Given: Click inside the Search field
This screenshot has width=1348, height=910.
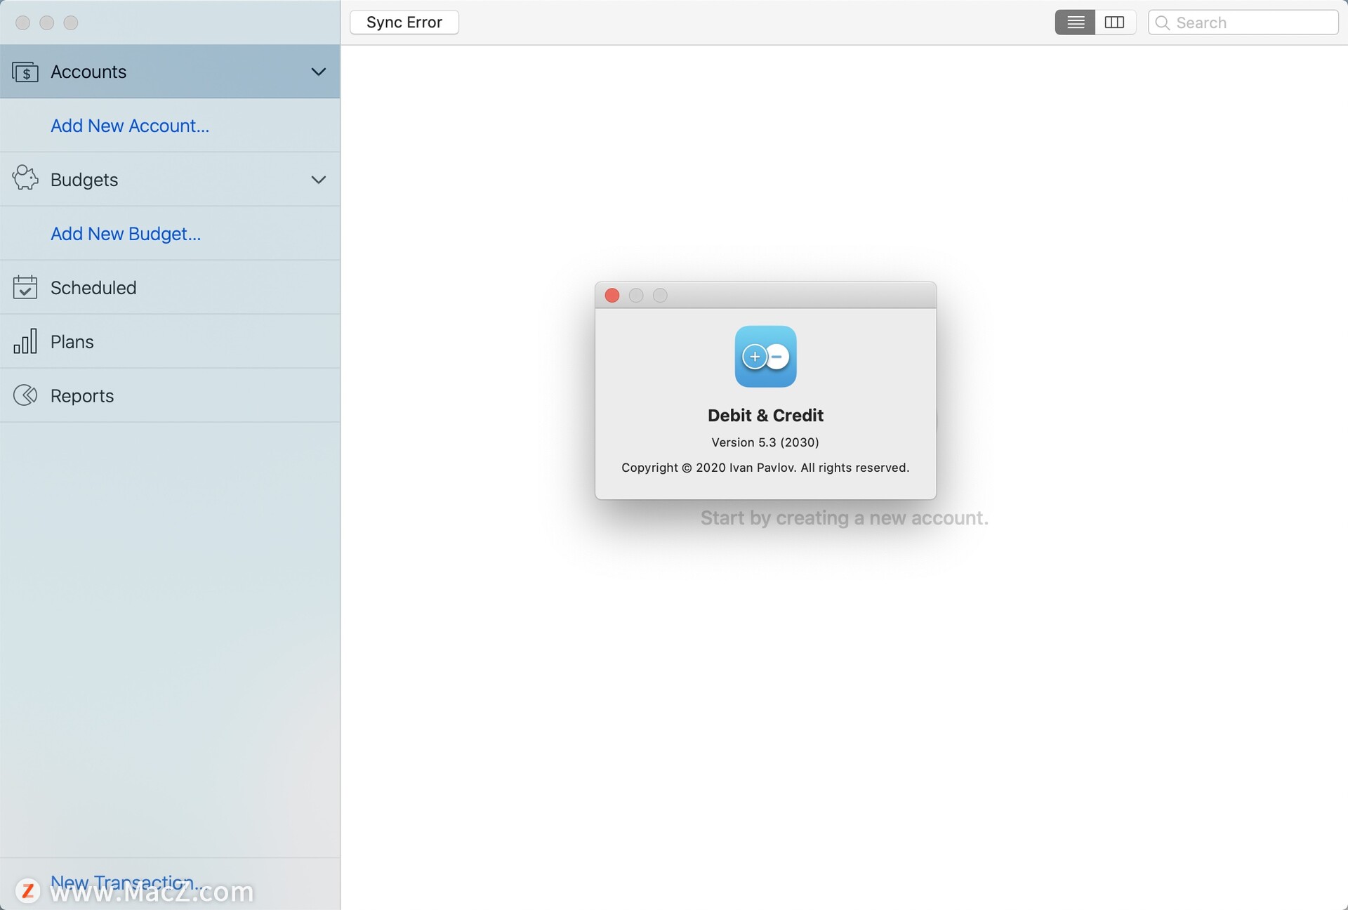Looking at the screenshot, I should pyautogui.click(x=1243, y=22).
